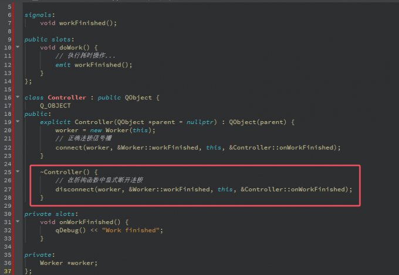Screen dimensions: 399x275
Task: Click the Q_OBJECT macro text
Action: point(55,106)
